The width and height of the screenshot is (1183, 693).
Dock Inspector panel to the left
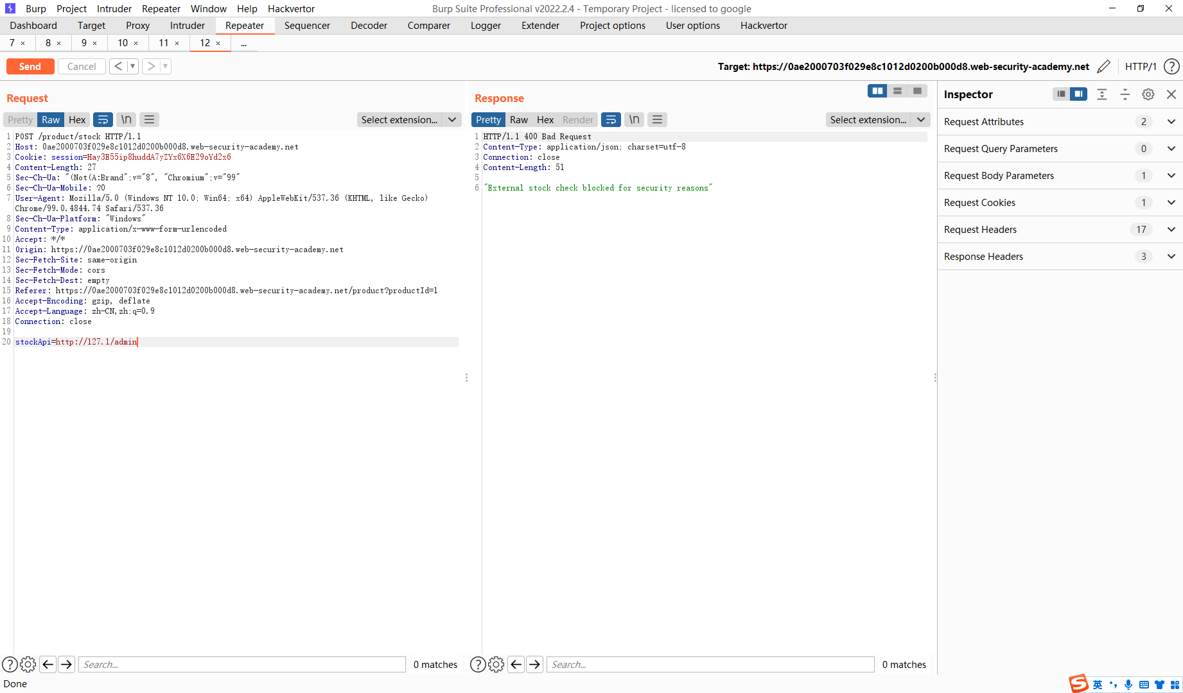point(1061,94)
